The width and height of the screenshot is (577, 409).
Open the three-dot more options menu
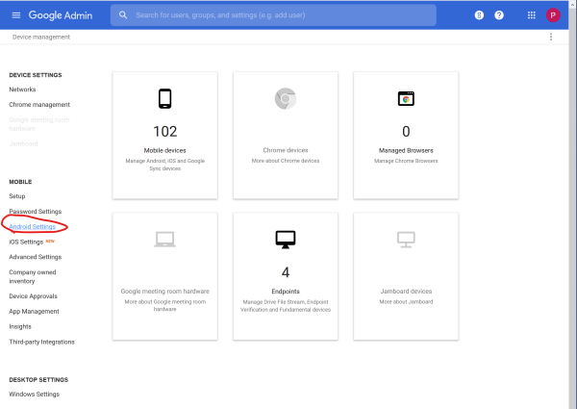551,37
